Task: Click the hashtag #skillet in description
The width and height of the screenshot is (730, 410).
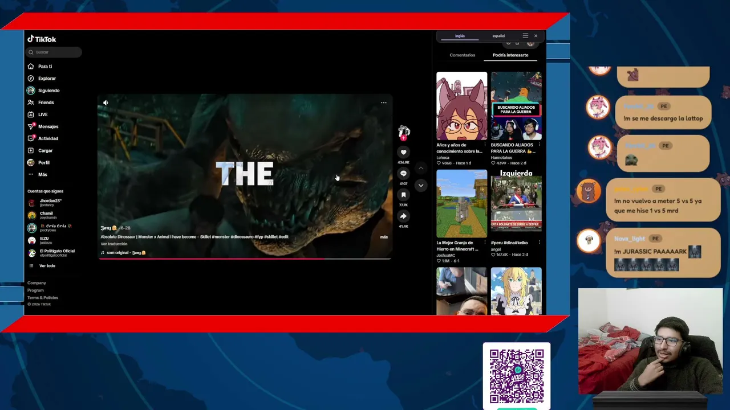Action: tap(270, 237)
